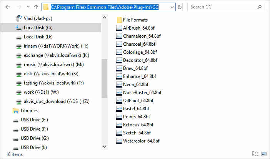Select USB Drive (E:) in sidebar
The height and width of the screenshot is (159, 270).
35,120
